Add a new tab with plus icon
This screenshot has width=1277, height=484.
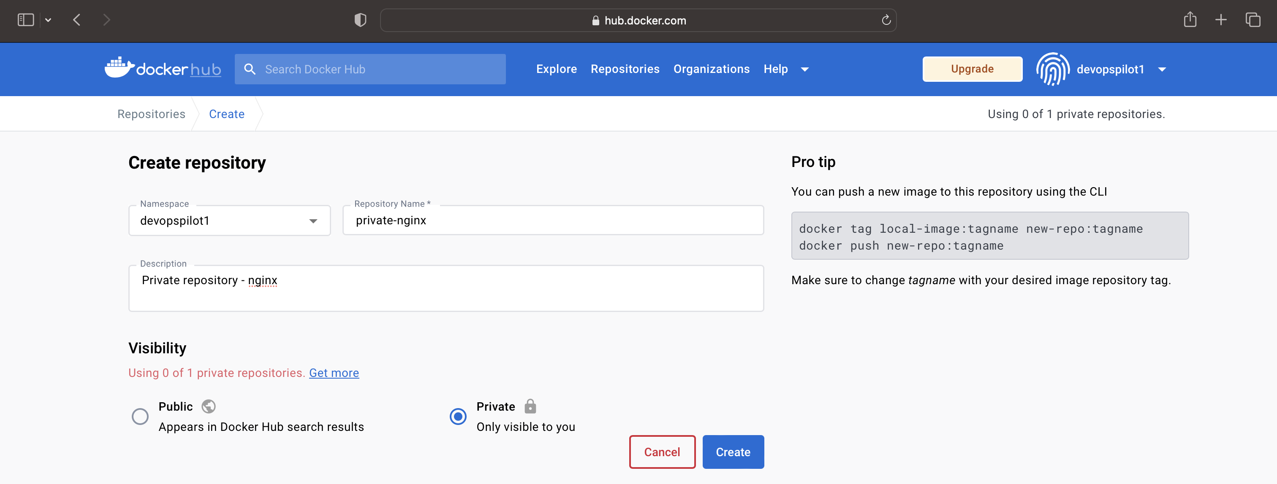1221,20
